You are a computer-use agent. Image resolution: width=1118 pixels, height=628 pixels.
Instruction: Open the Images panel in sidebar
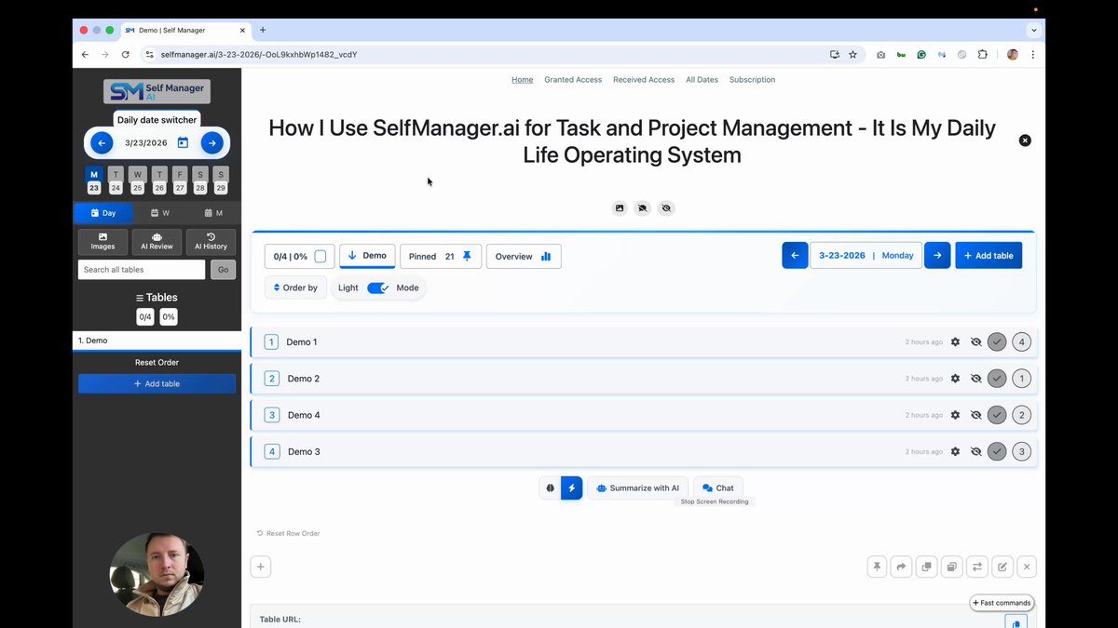click(102, 242)
